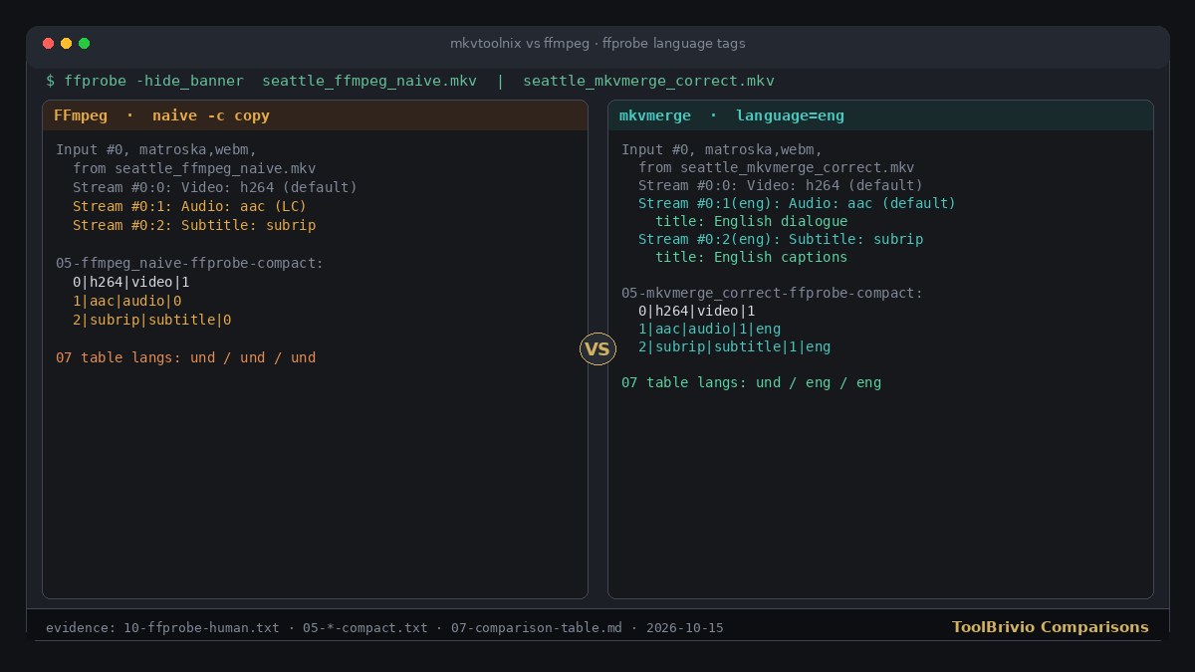The height and width of the screenshot is (672, 1195).
Task: Click the yellow minimize window dot
Action: [x=66, y=44]
